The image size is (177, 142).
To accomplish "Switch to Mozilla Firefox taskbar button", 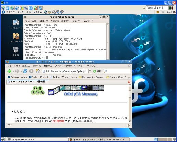I will [99, 139].
